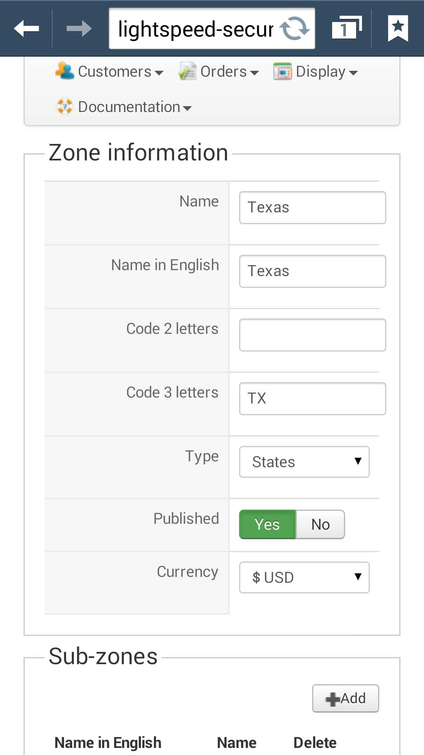Focus the Code 2 letters field
Screen dimensions: 424x755
[313, 335]
